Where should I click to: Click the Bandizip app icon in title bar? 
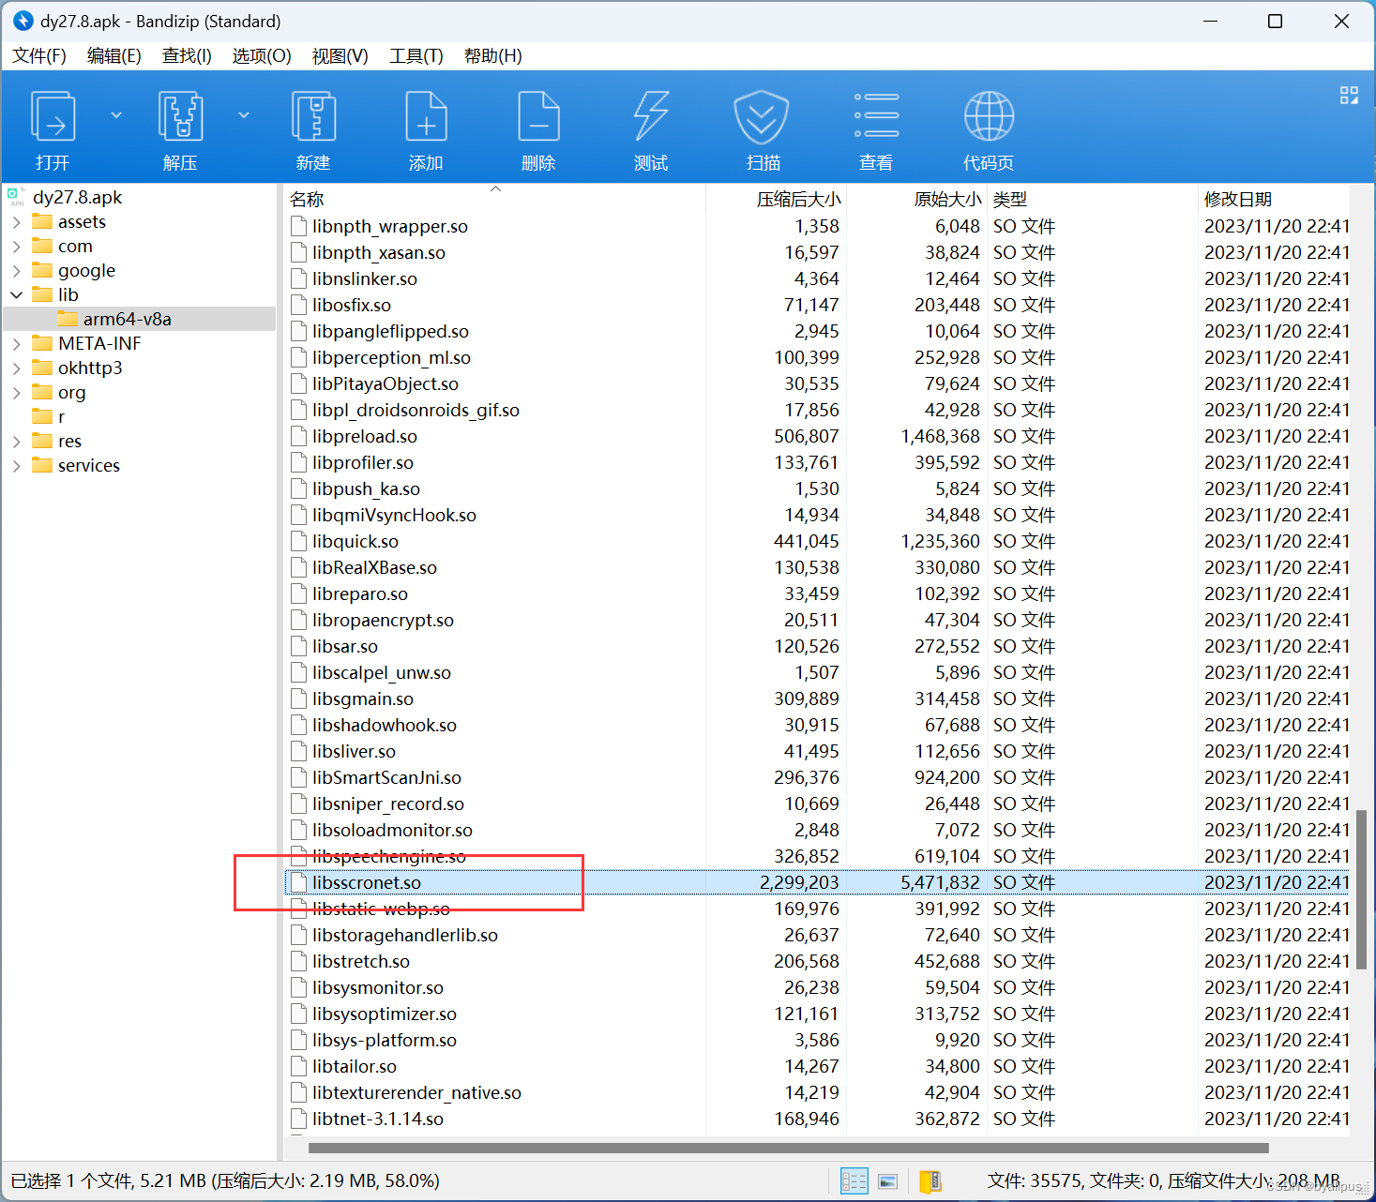[23, 21]
